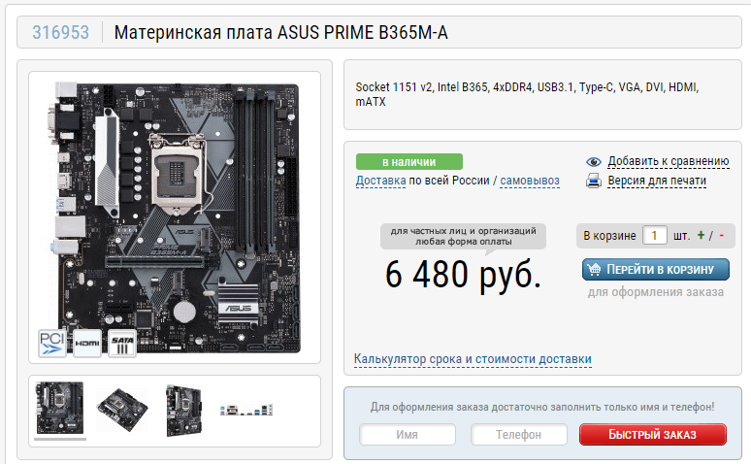Focus the Имя input field
751x464 pixels.
point(408,434)
